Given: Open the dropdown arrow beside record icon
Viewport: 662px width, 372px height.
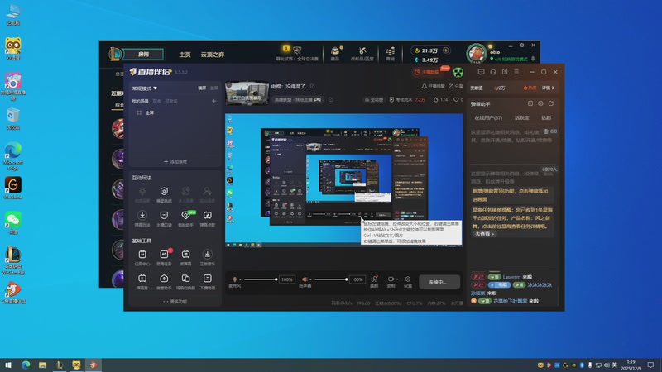Looking at the screenshot, I should click(x=397, y=279).
